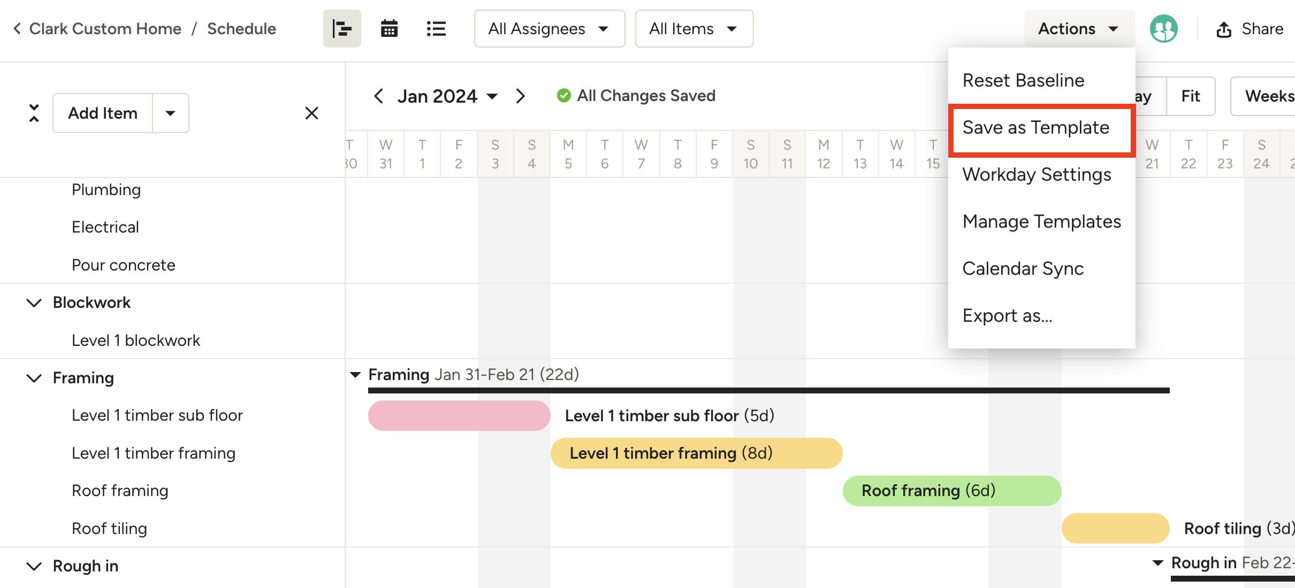Image resolution: width=1295 pixels, height=588 pixels.
Task: Go back using the arrow beside Clark Custom Home
Action: point(17,28)
